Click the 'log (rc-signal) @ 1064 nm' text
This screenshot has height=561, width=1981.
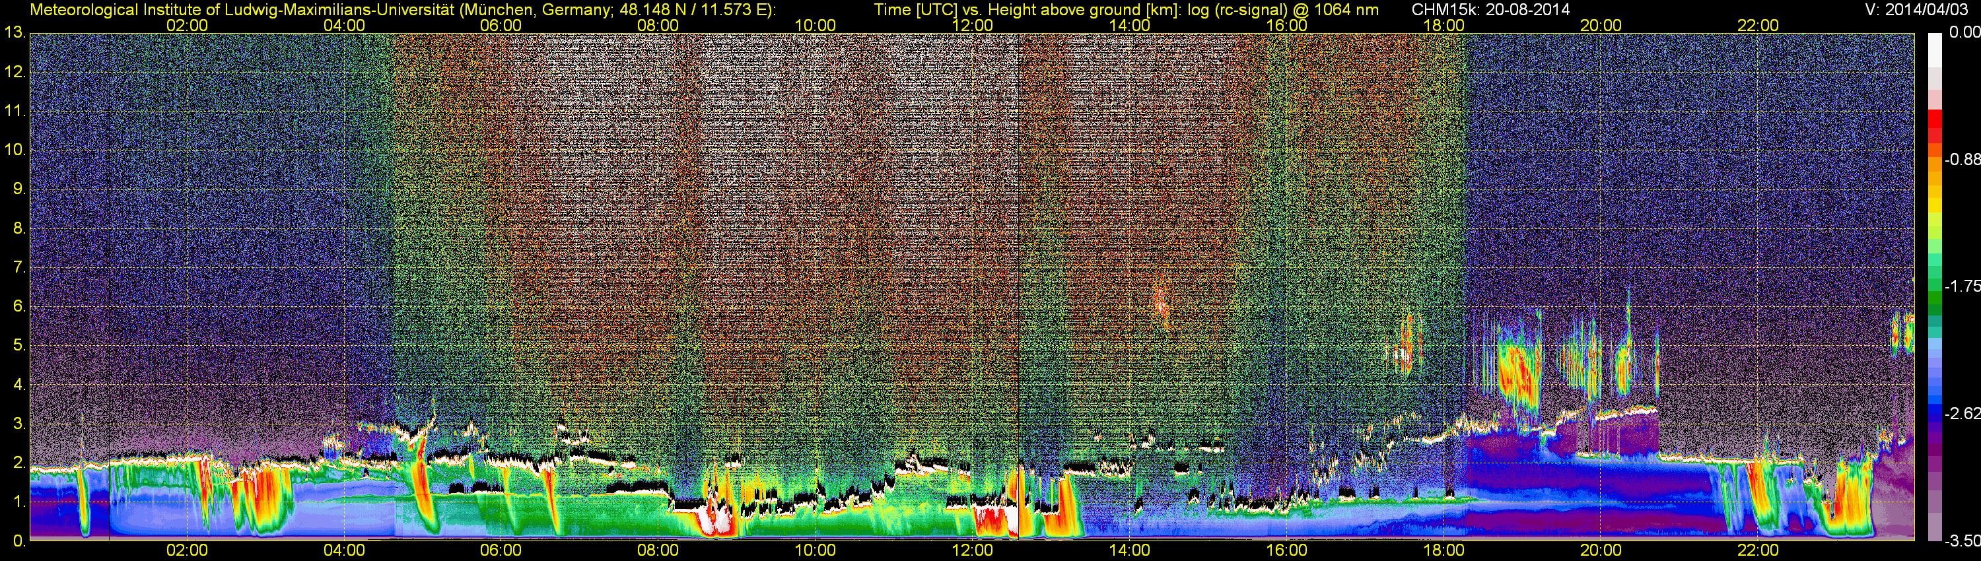click(x=1283, y=10)
